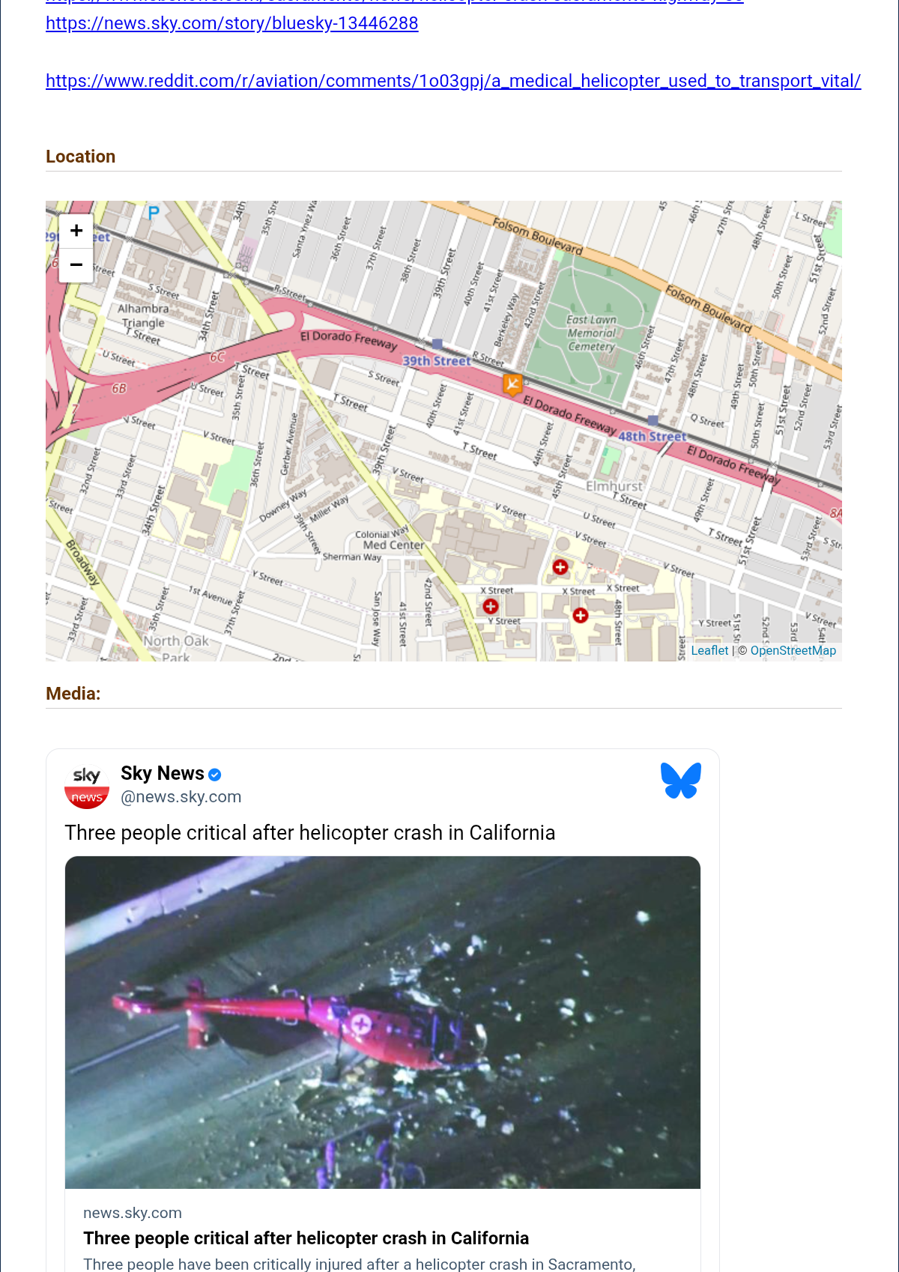This screenshot has height=1272, width=899.
Task: Open the news.sky.com bluesky story link
Action: click(x=232, y=23)
